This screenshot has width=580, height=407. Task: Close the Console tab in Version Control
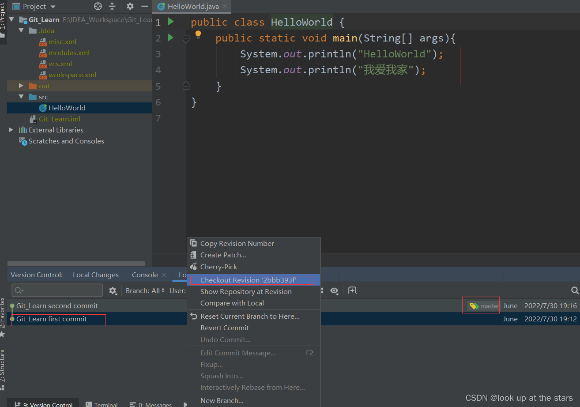coord(164,275)
